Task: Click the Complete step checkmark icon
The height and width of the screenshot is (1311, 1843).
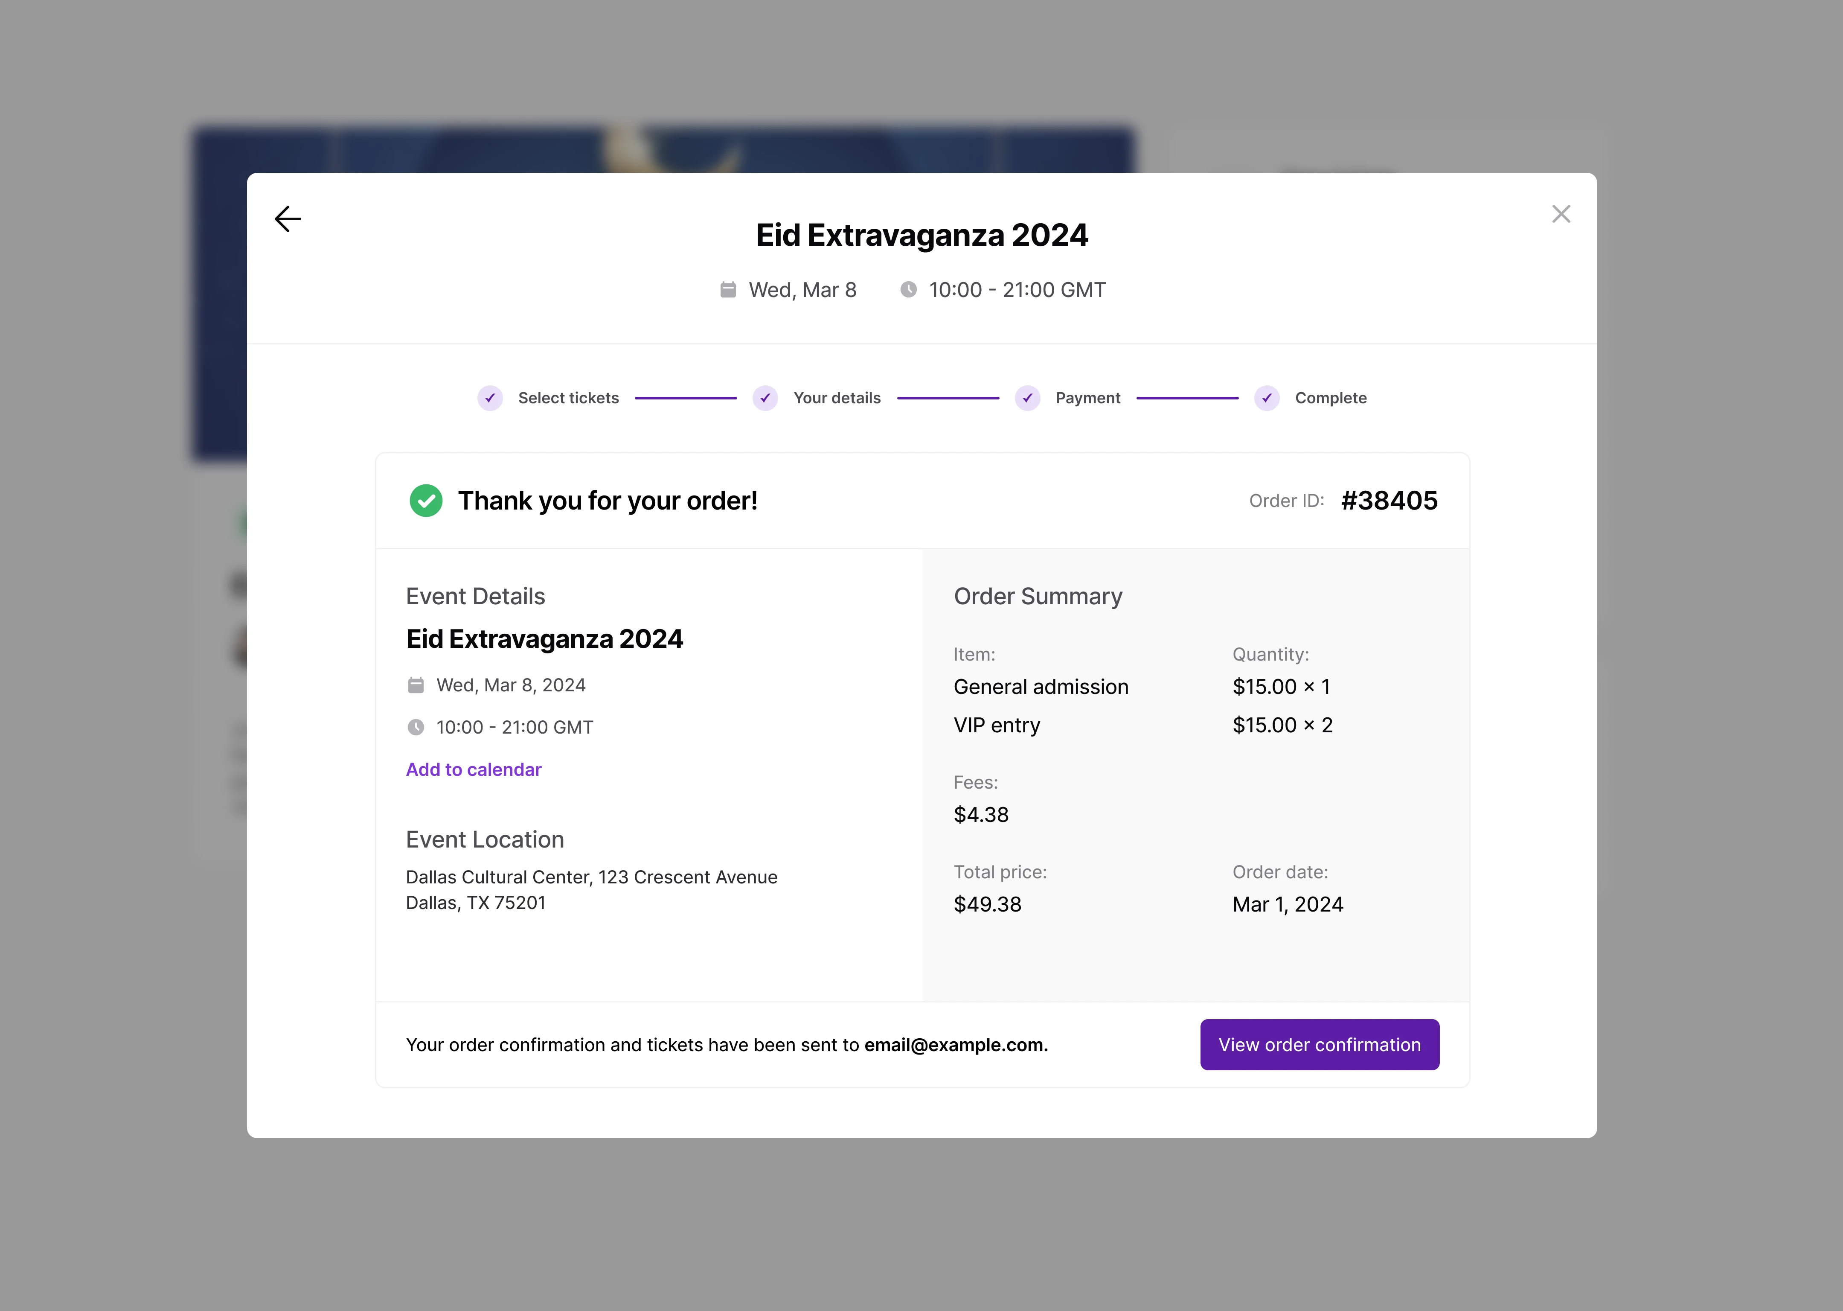Action: point(1266,398)
